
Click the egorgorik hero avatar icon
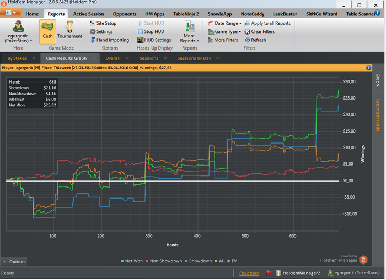[18, 26]
